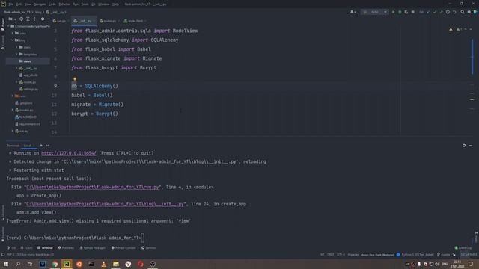This screenshot has height=269, width=479.
Task: Minimize the terminal panel
Action: tap(471, 146)
